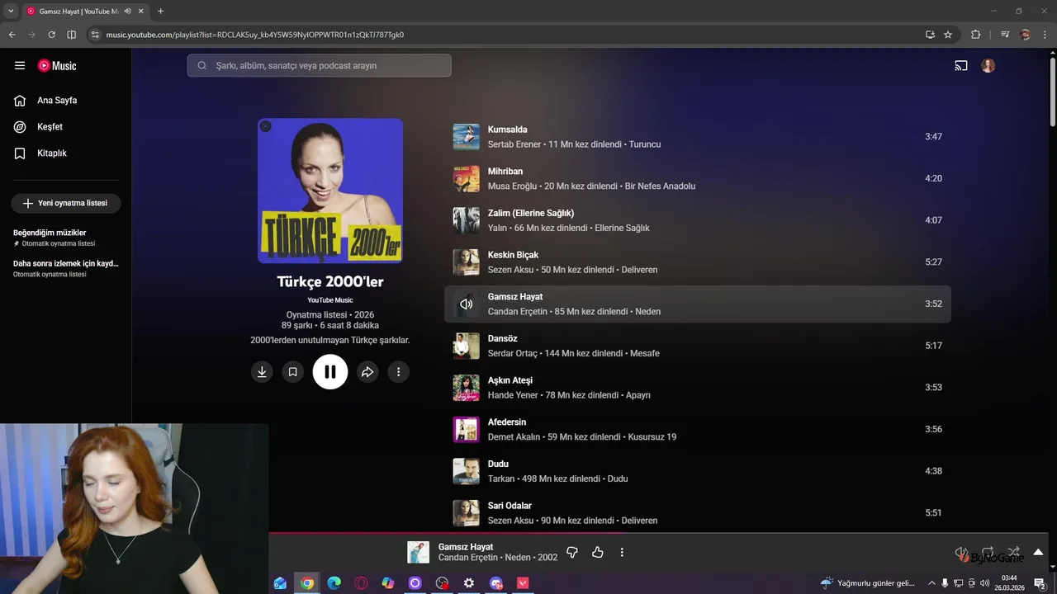
Task: Click the Türkçe 2000'ler cover art
Action: coord(330,191)
